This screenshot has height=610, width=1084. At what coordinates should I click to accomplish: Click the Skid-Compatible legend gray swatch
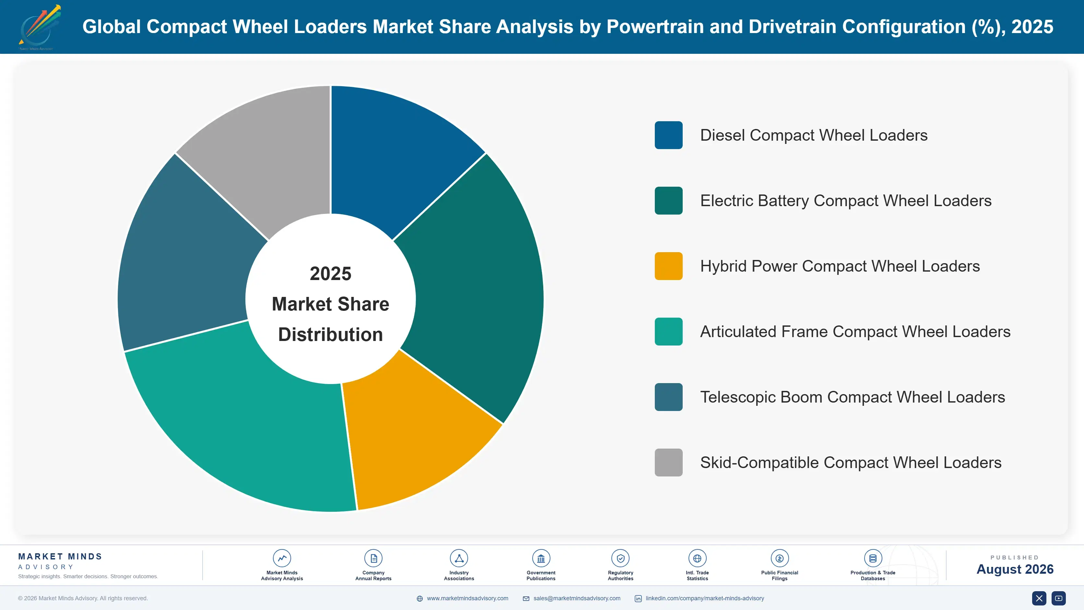point(668,462)
